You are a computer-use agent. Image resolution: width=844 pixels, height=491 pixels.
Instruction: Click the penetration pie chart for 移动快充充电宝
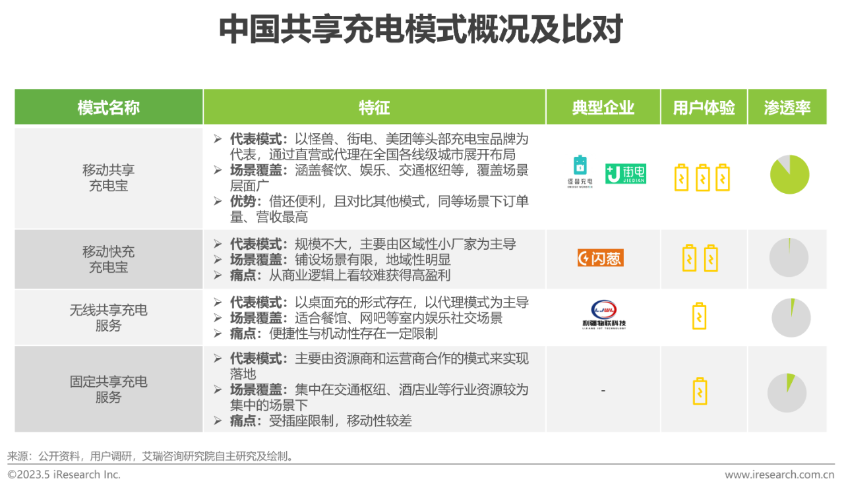coord(789,257)
